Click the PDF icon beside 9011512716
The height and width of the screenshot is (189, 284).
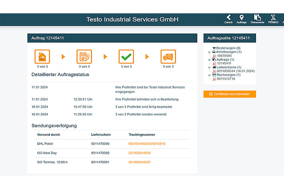214,79
